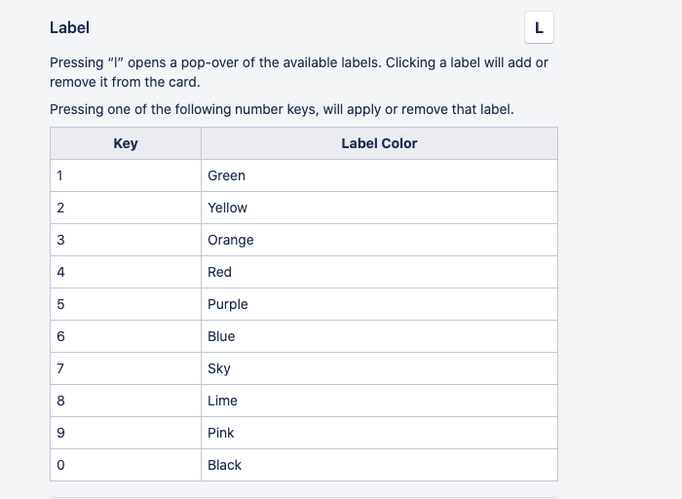Select the Purple label color cell
The height and width of the screenshot is (499, 682).
point(228,304)
